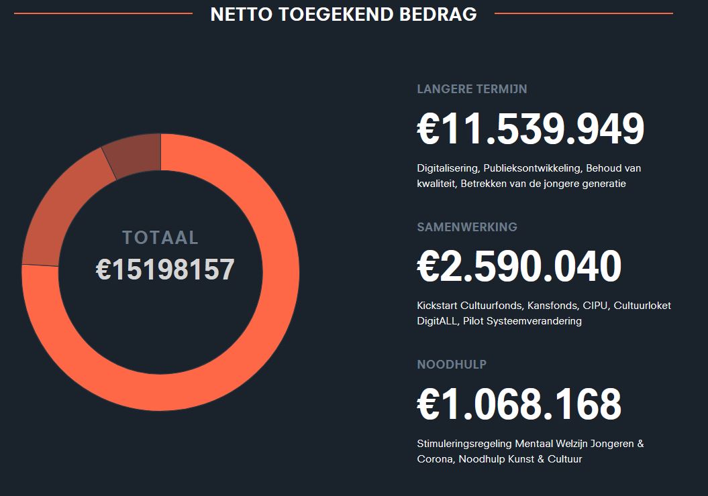Select the €11.539.949 amount
The image size is (708, 496).
pyautogui.click(x=530, y=129)
